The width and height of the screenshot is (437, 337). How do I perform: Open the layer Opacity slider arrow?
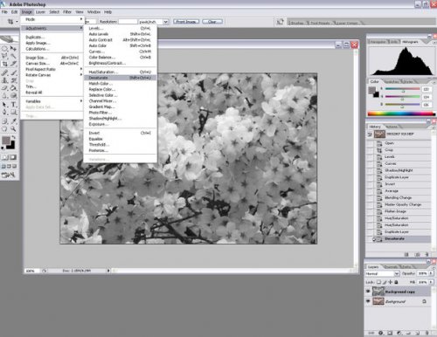(x=431, y=273)
